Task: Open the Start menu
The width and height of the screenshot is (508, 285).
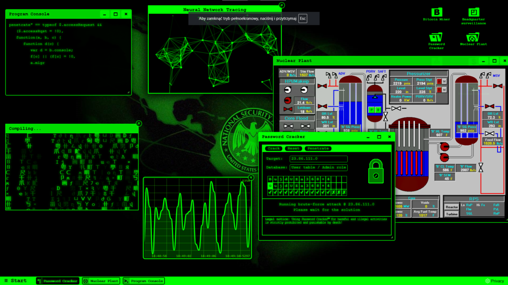Action: coord(15,281)
